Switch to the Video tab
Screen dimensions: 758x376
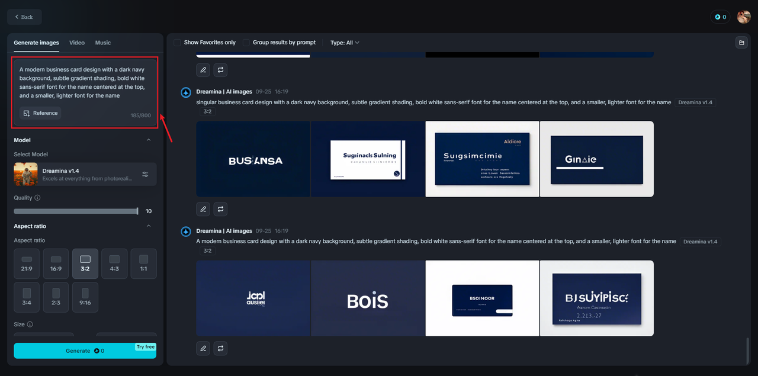click(x=77, y=43)
